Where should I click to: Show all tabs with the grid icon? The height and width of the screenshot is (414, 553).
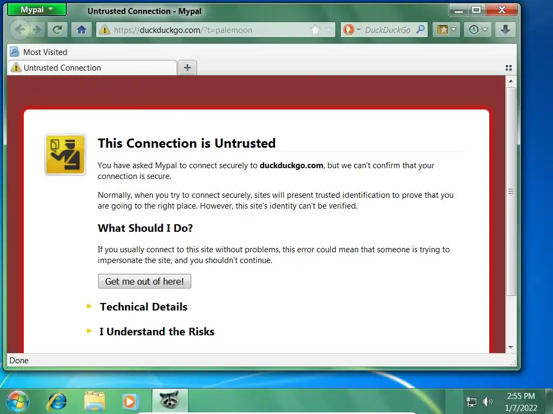(x=509, y=68)
